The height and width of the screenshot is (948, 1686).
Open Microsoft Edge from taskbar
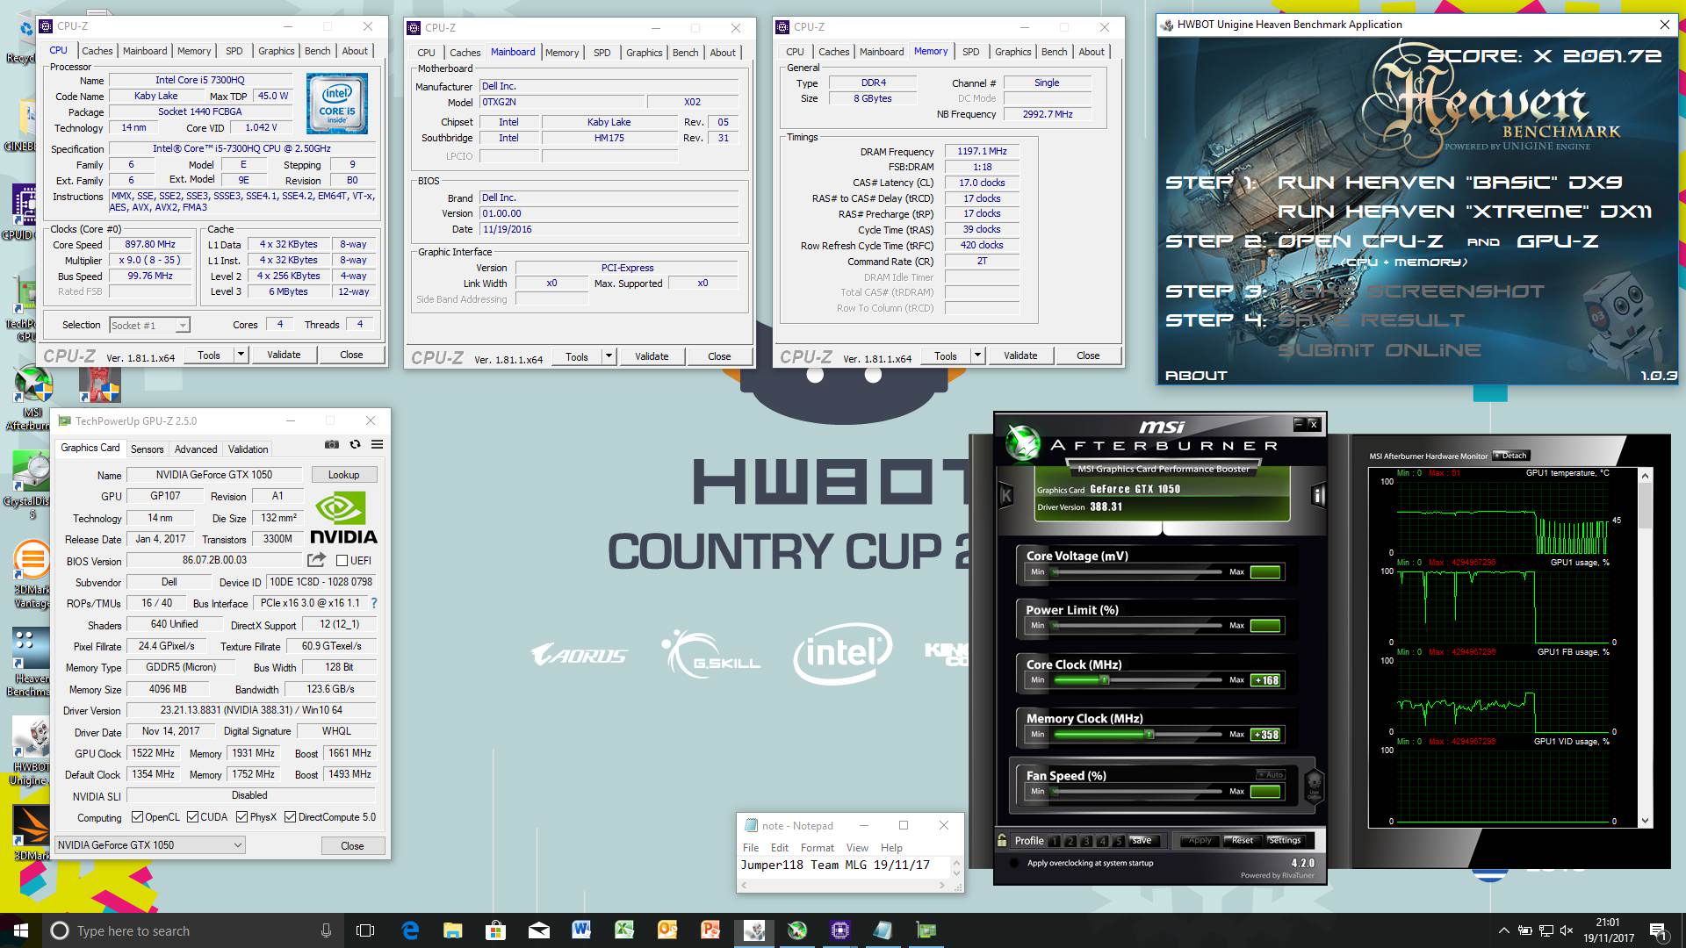tap(409, 930)
